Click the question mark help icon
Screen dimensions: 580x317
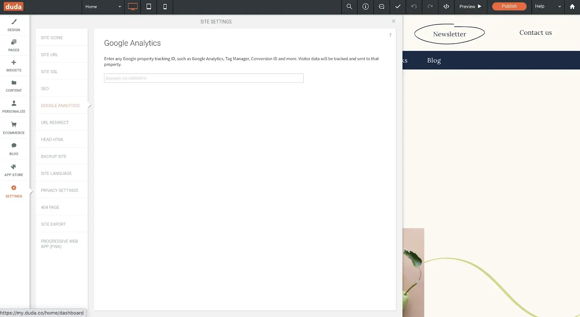[x=390, y=35]
